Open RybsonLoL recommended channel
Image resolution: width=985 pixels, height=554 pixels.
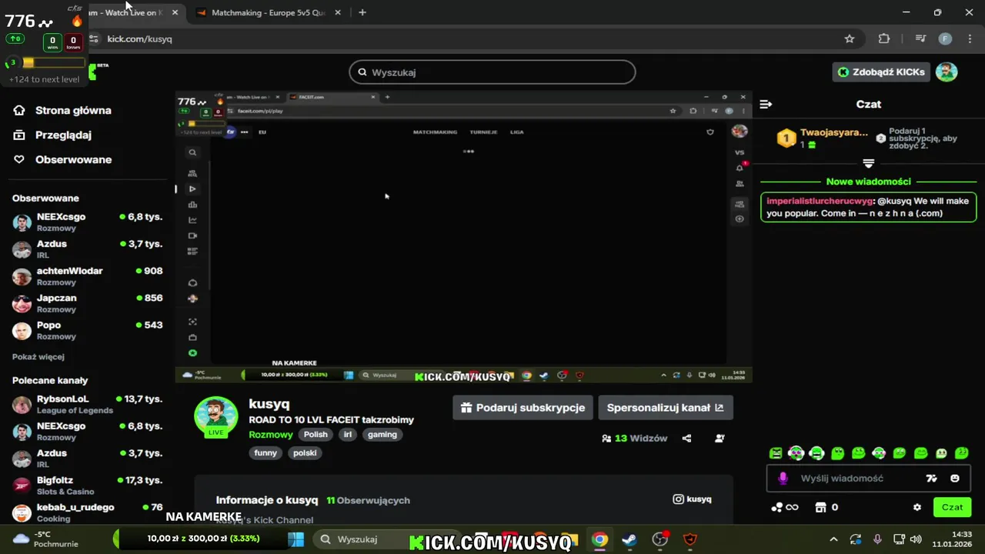(87, 405)
